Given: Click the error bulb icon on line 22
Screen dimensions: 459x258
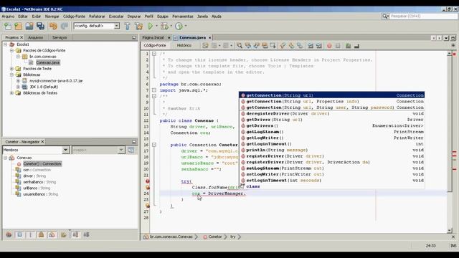Looking at the screenshot, I should (148, 181).
